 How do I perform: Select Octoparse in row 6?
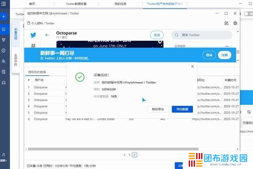coord(41,119)
